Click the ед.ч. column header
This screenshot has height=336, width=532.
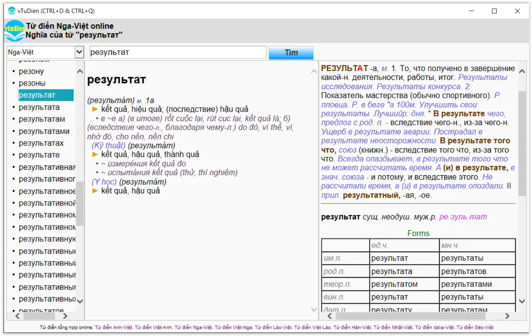(x=379, y=246)
